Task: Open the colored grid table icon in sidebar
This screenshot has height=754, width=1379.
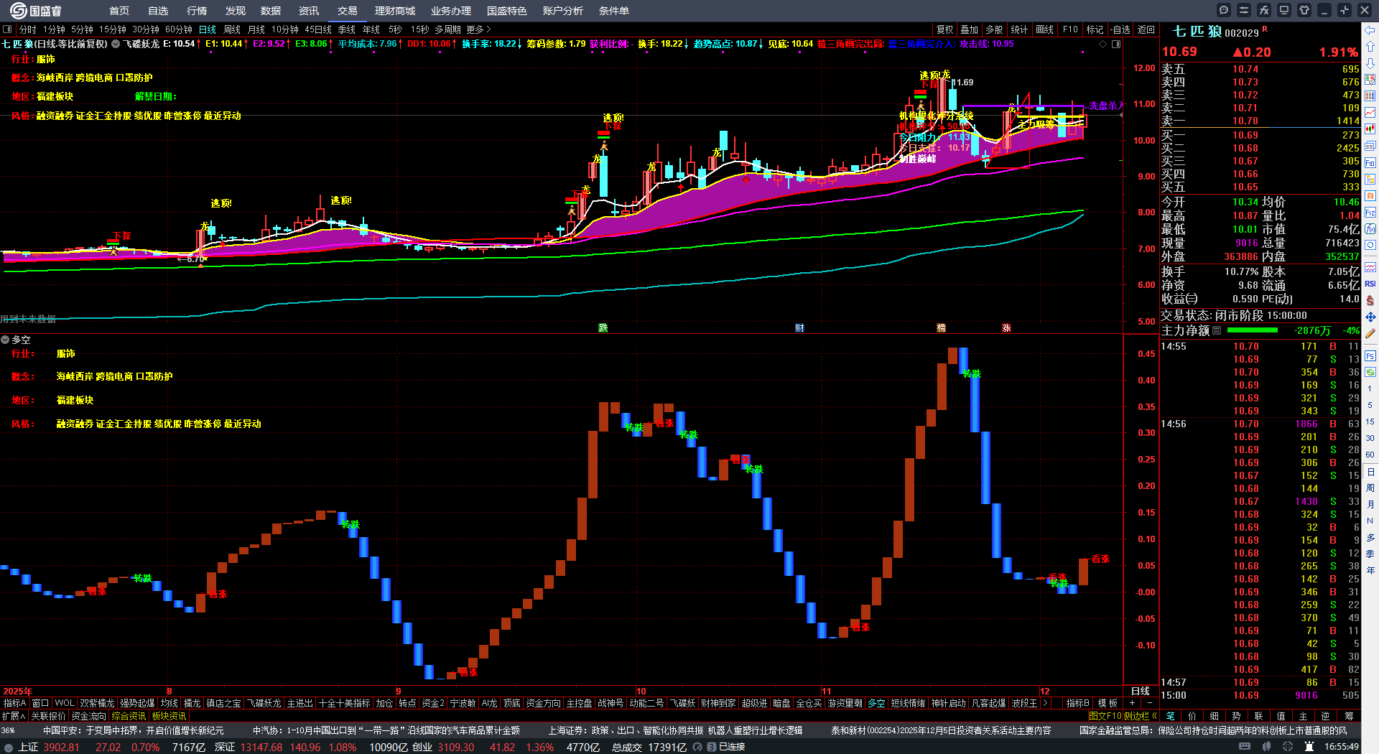Action: 1370,96
